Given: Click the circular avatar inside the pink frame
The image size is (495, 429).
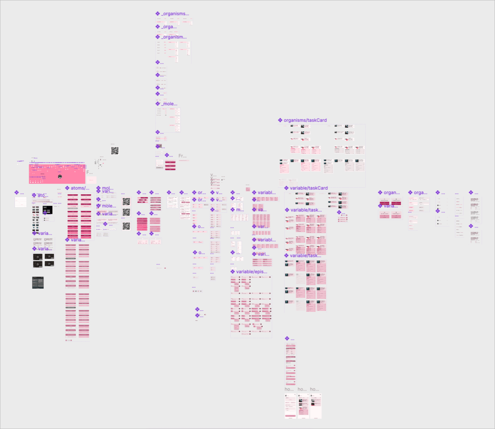Looking at the screenshot, I should point(60,177).
